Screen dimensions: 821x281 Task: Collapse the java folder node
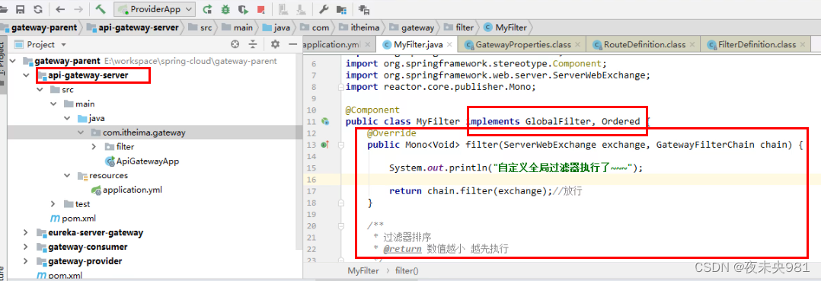tap(67, 118)
